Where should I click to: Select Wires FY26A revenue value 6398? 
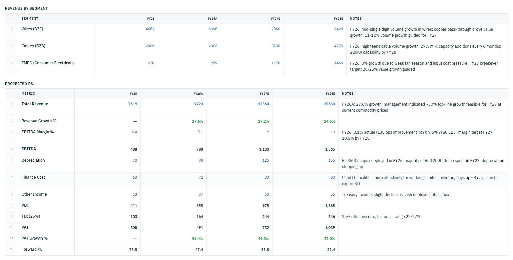(x=213, y=29)
